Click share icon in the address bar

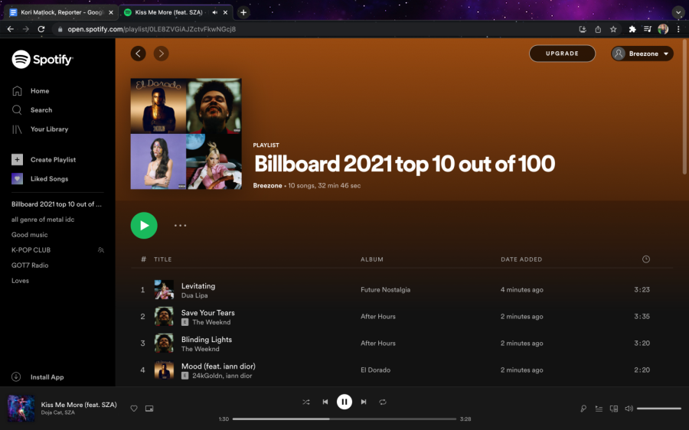(x=598, y=29)
